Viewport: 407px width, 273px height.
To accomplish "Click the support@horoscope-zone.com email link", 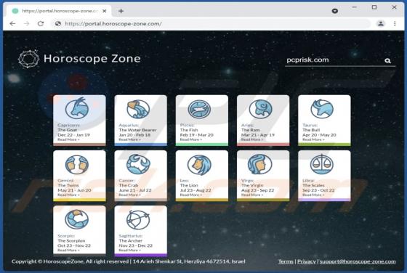I will pyautogui.click(x=358, y=261).
